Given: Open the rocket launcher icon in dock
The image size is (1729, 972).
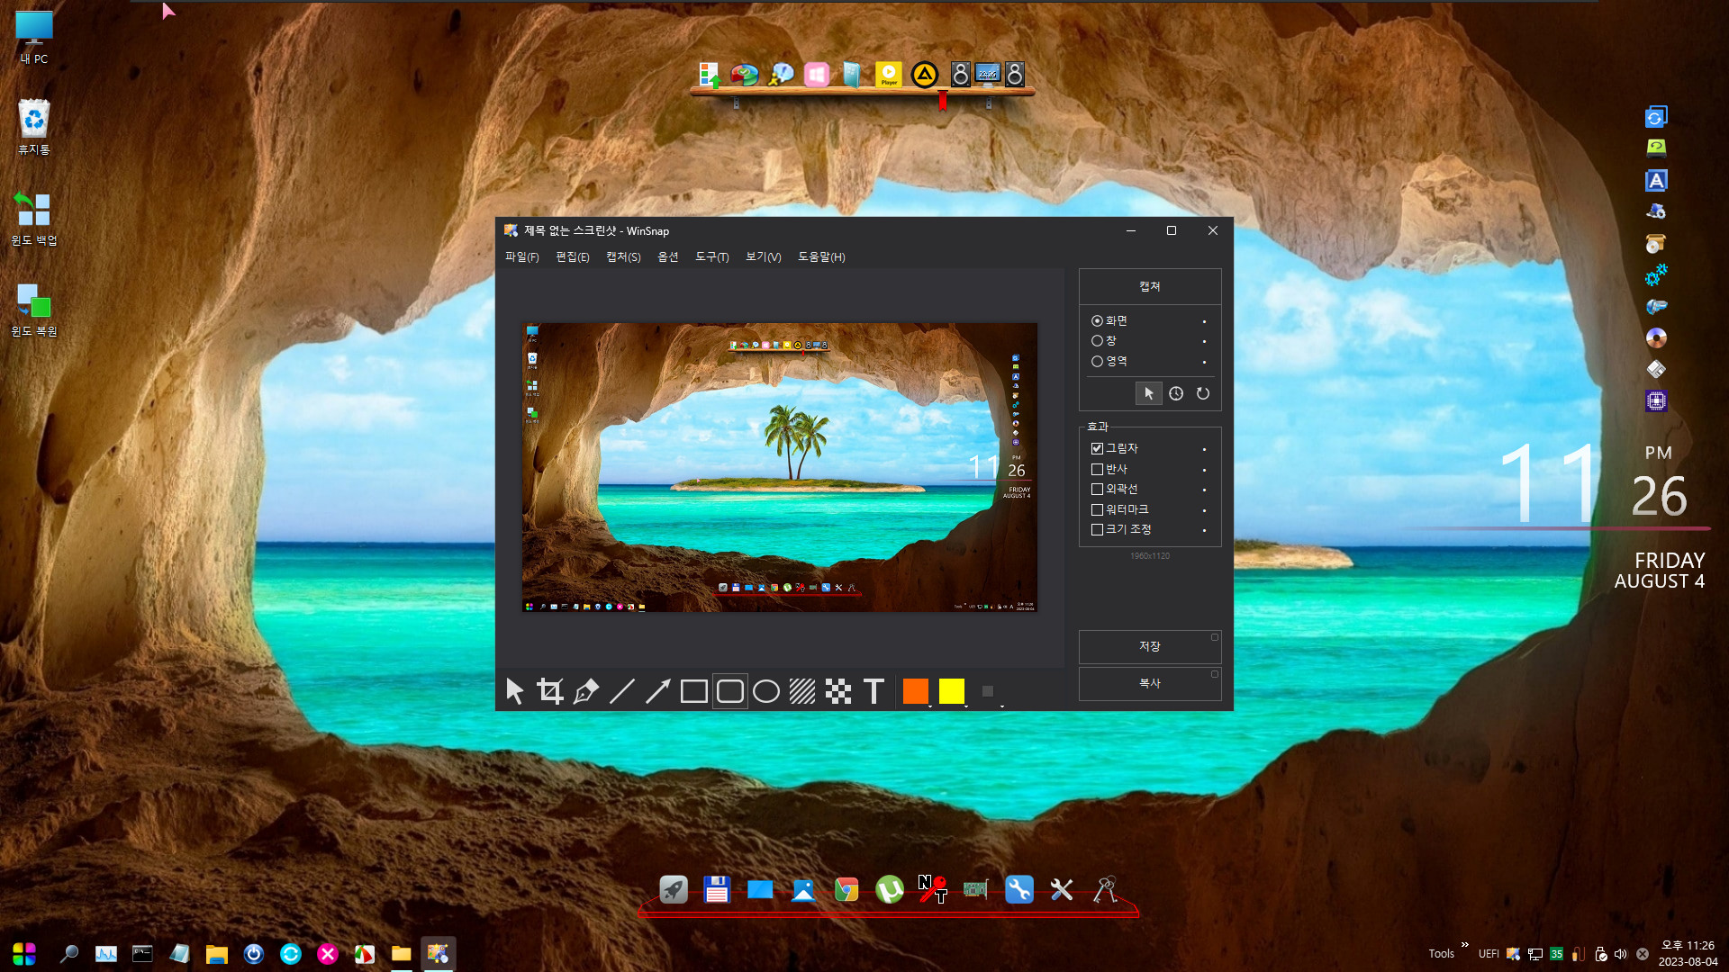Looking at the screenshot, I should point(674,889).
